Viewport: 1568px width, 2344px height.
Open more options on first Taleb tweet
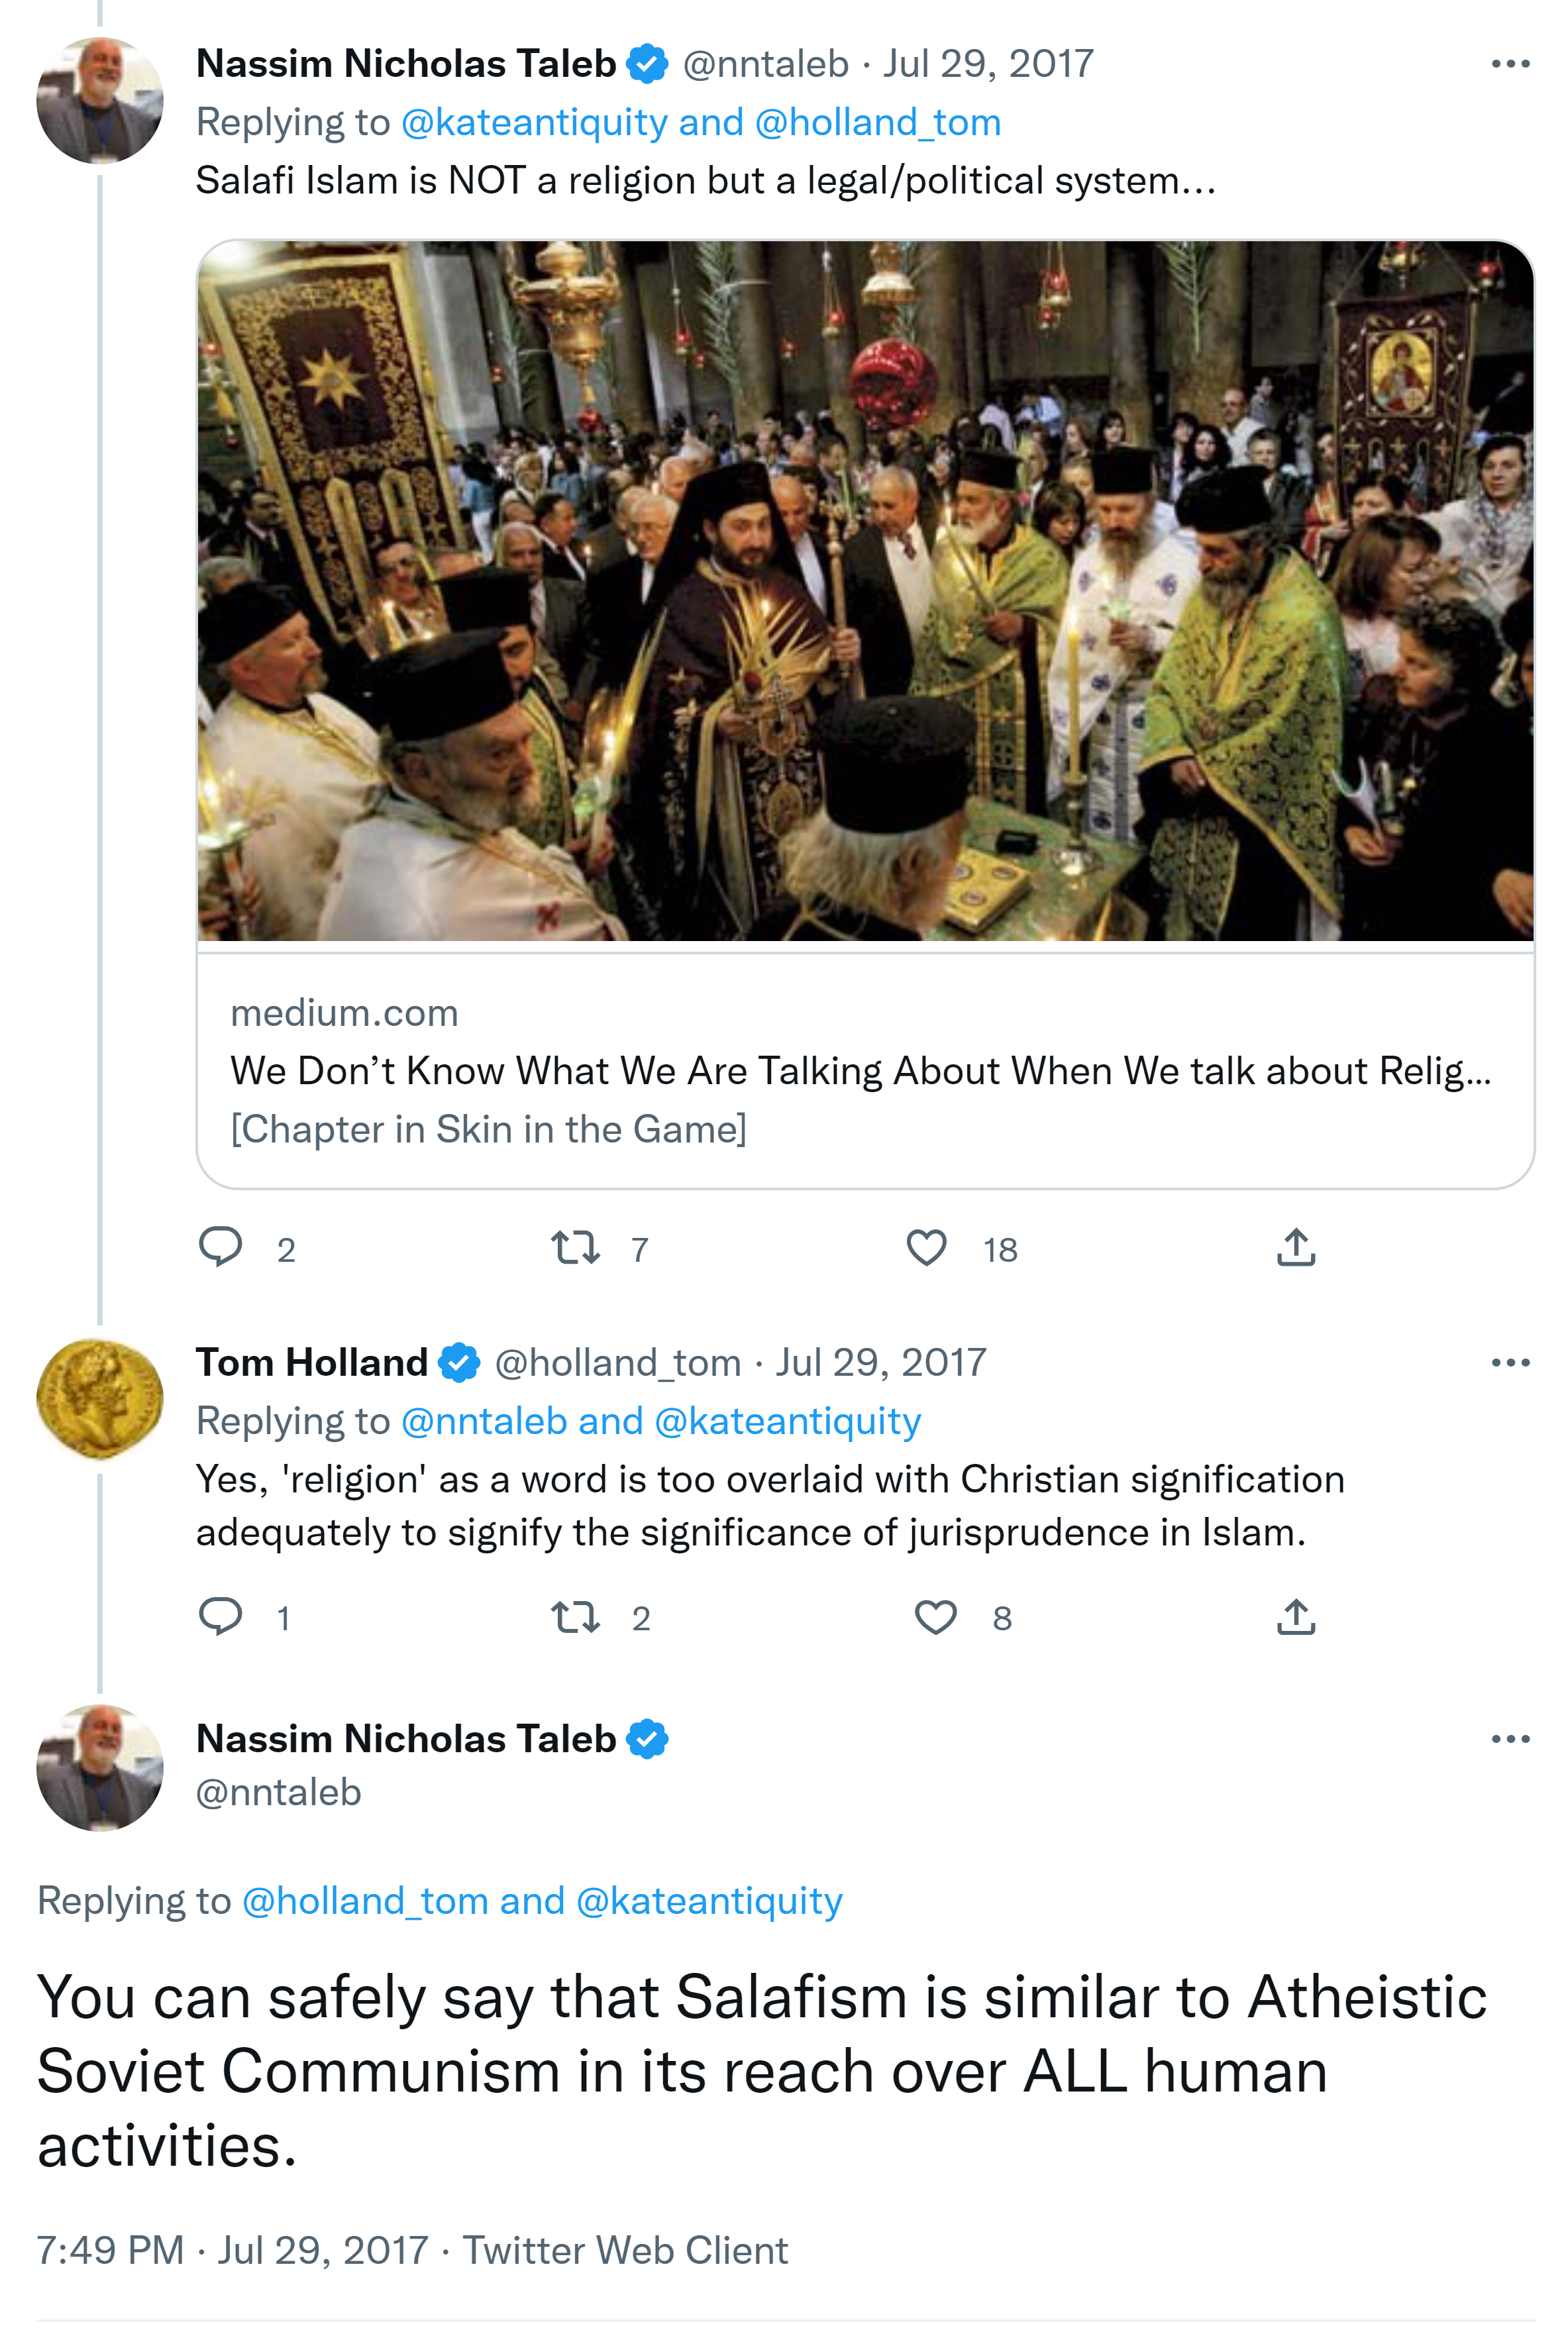point(1510,64)
